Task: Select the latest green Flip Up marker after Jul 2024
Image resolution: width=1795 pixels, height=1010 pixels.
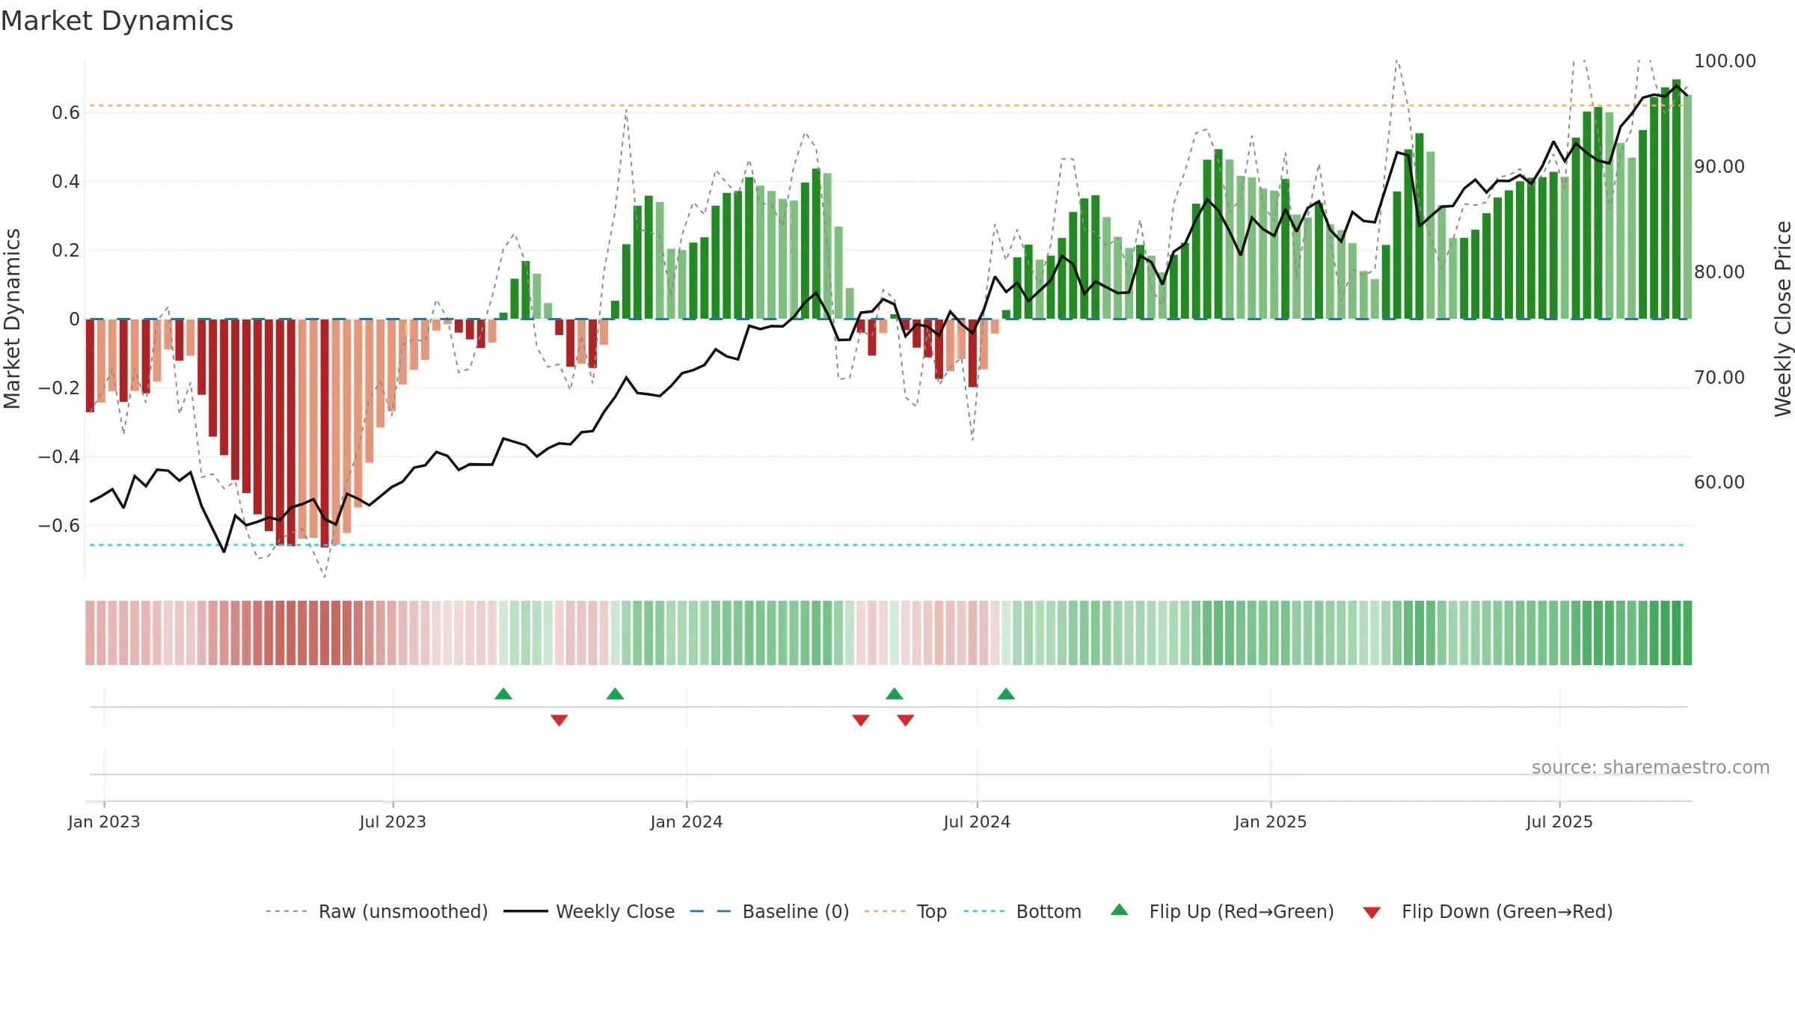Action: [1006, 694]
